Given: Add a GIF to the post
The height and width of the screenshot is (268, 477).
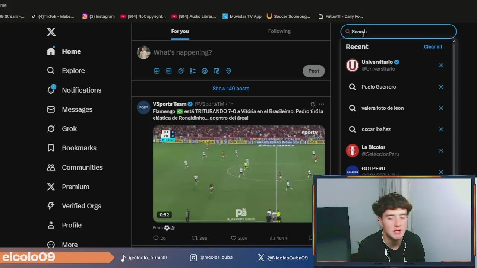Looking at the screenshot, I should (x=169, y=71).
